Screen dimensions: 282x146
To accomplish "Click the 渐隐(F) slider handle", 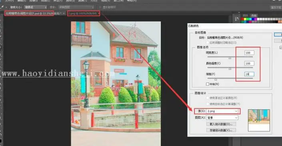I will click(x=216, y=79).
